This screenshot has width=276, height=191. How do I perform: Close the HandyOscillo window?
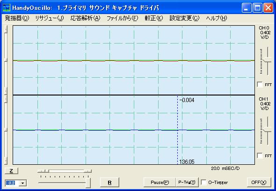pos(268,8)
